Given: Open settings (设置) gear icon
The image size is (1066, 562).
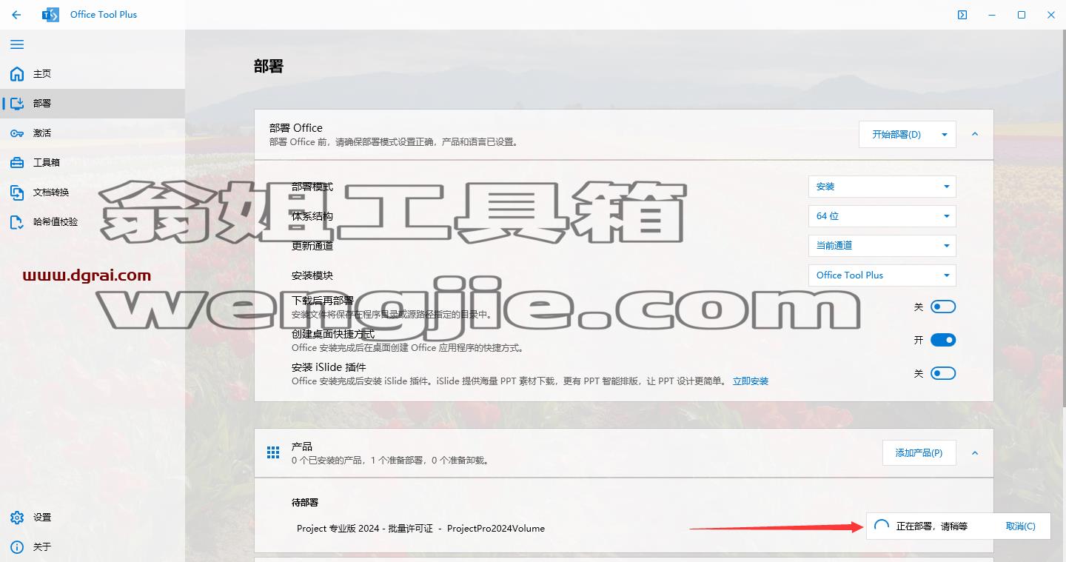Looking at the screenshot, I should click(17, 518).
